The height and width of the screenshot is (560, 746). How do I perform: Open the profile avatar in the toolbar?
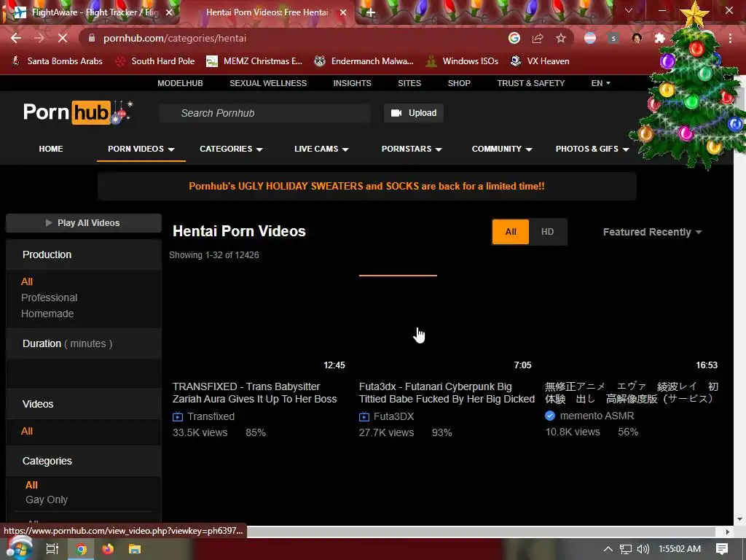tap(637, 38)
